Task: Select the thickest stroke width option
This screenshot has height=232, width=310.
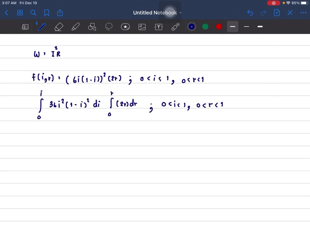Action: coord(260,27)
